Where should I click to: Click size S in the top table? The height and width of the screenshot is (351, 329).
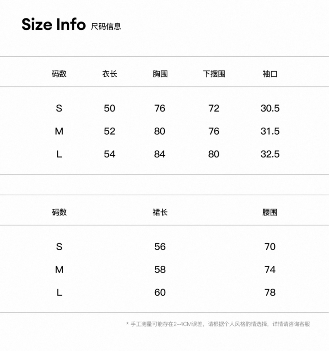(x=59, y=108)
